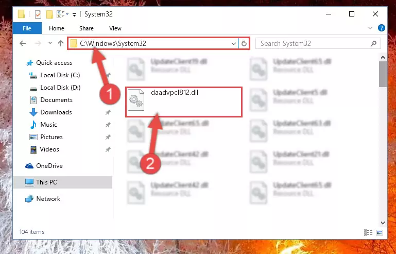Open the View ribbon tab

tap(115, 28)
